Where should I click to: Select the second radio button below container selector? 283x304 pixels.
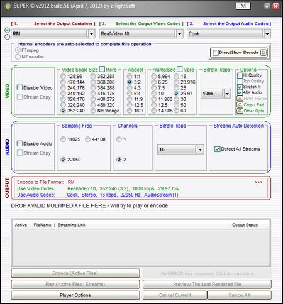(8, 37)
